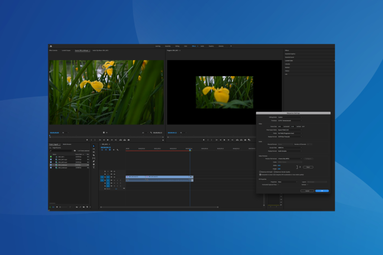Select the Track Select Forward tool
The height and width of the screenshot is (255, 383).
93,149
